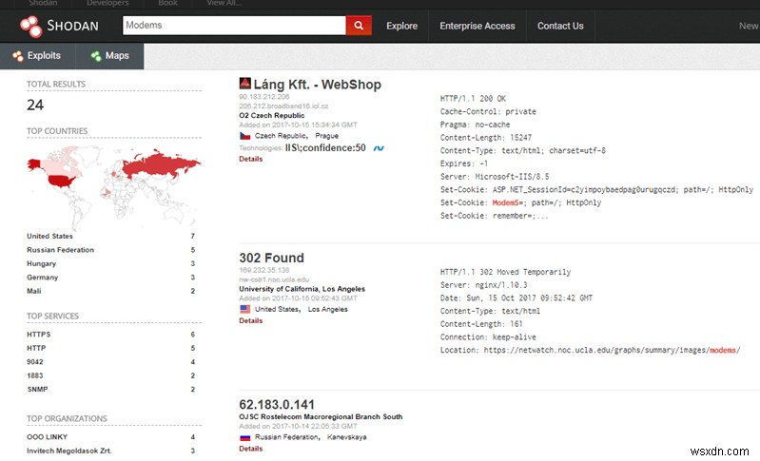
Task: Open the 302 Found result title
Action: (271, 258)
